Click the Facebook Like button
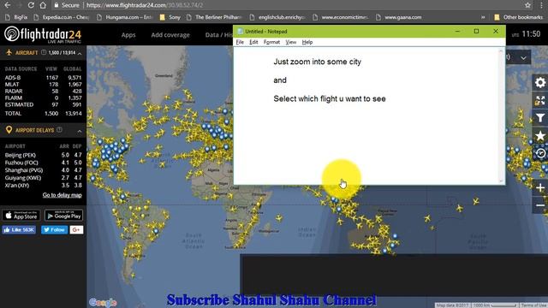The width and height of the screenshot is (548, 308). [19, 230]
